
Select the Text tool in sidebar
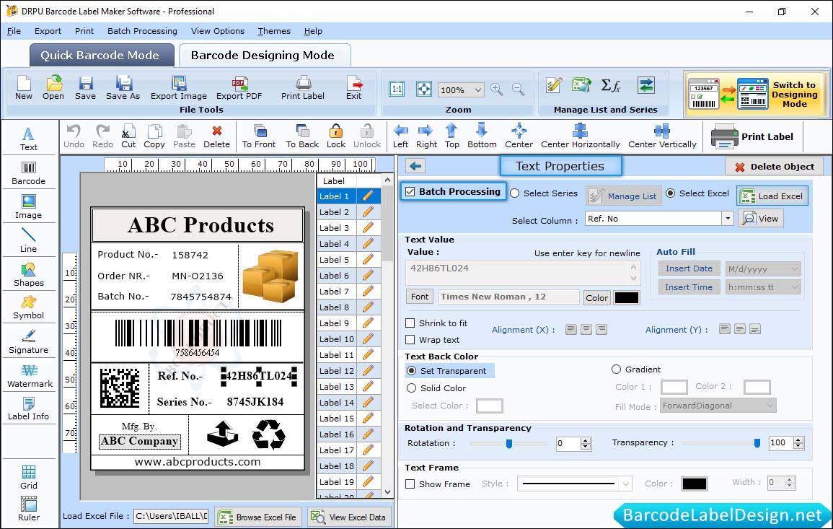coord(29,139)
